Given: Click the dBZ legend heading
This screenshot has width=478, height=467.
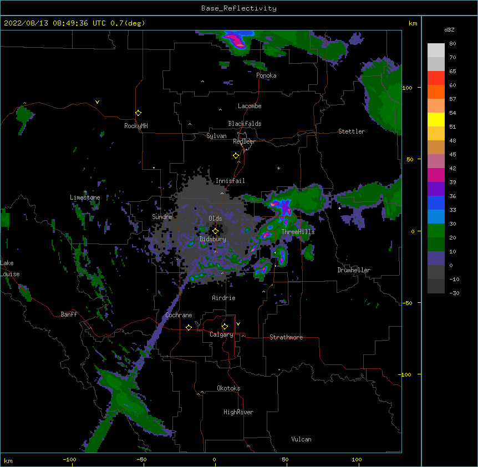Looking at the screenshot, I should coord(449,30).
